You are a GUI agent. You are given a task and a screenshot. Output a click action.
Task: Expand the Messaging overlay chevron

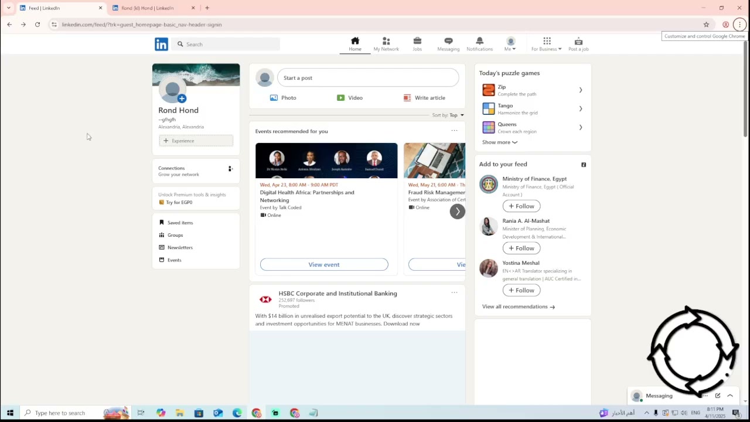tap(730, 396)
